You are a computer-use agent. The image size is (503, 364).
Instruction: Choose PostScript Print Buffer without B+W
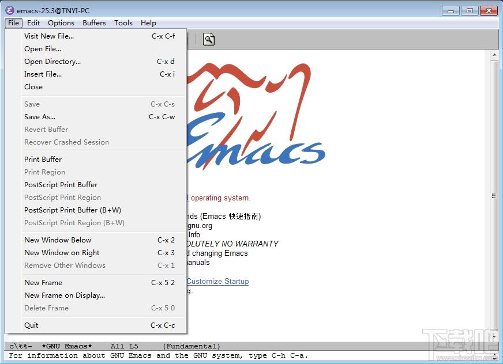coord(104,184)
